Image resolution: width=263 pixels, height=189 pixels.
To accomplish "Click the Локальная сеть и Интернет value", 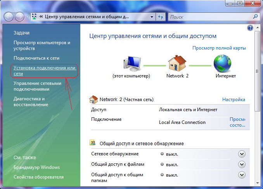I will point(188,110).
